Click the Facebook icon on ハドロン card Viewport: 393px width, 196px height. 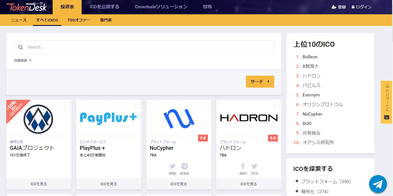coord(243,166)
